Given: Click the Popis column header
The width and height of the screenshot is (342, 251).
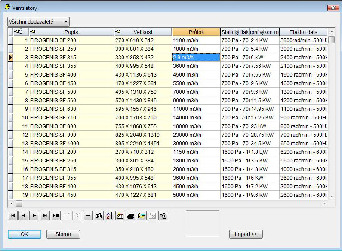Looking at the screenshot, I should (x=71, y=32).
